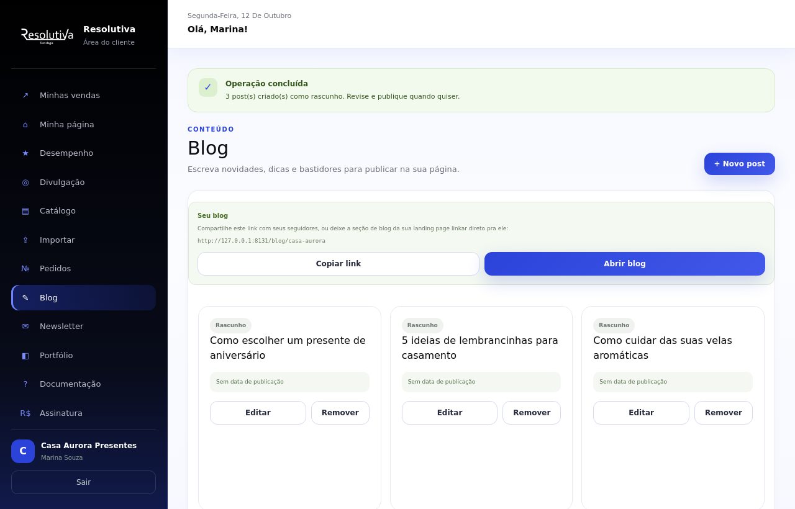Open the blog with Abrir blog
This screenshot has height=509, width=795.
(x=625, y=264)
